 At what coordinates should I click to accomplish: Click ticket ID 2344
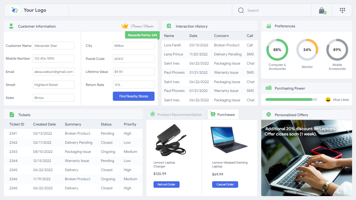coord(13,161)
